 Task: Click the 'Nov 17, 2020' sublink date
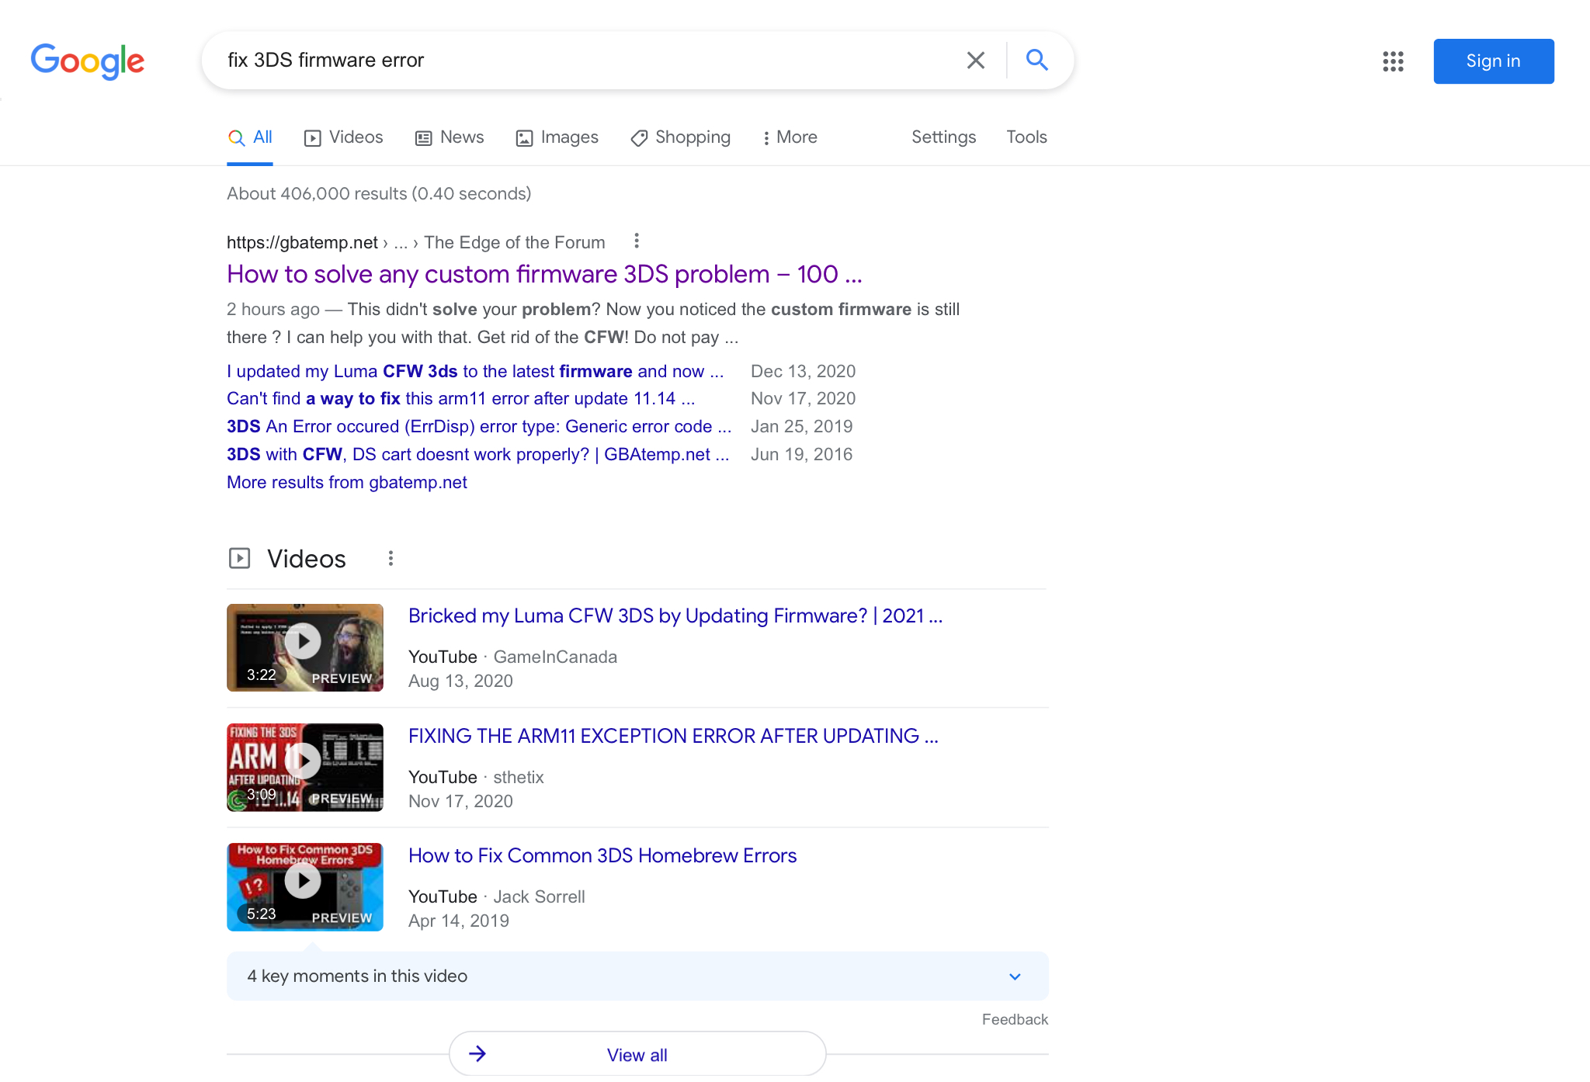[x=803, y=398]
